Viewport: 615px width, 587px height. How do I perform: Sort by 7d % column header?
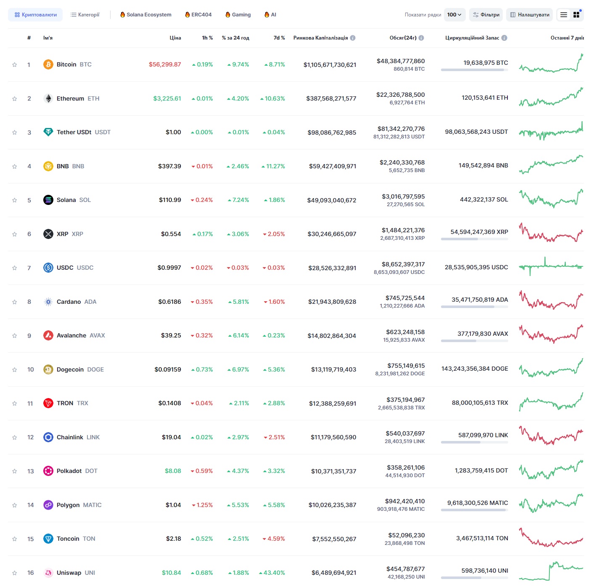tap(279, 38)
